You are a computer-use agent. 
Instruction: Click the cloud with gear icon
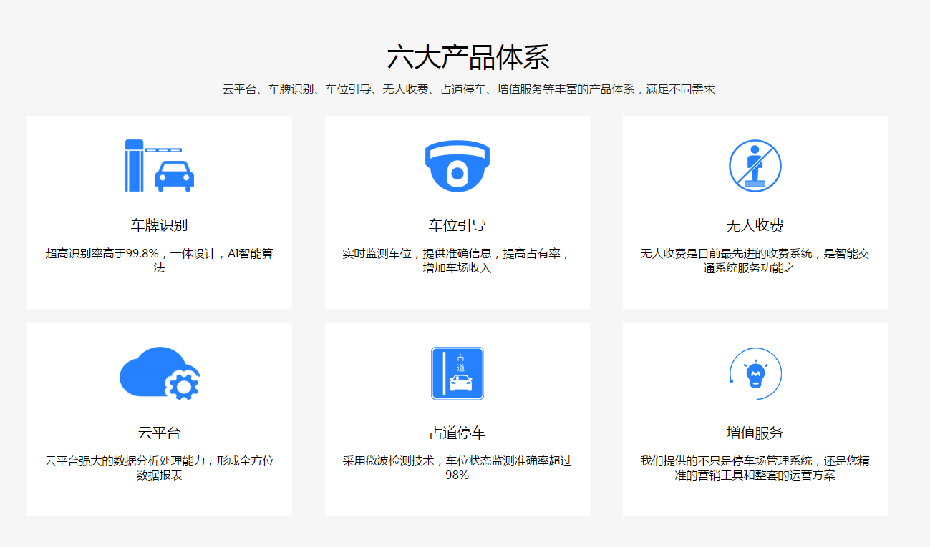point(160,373)
